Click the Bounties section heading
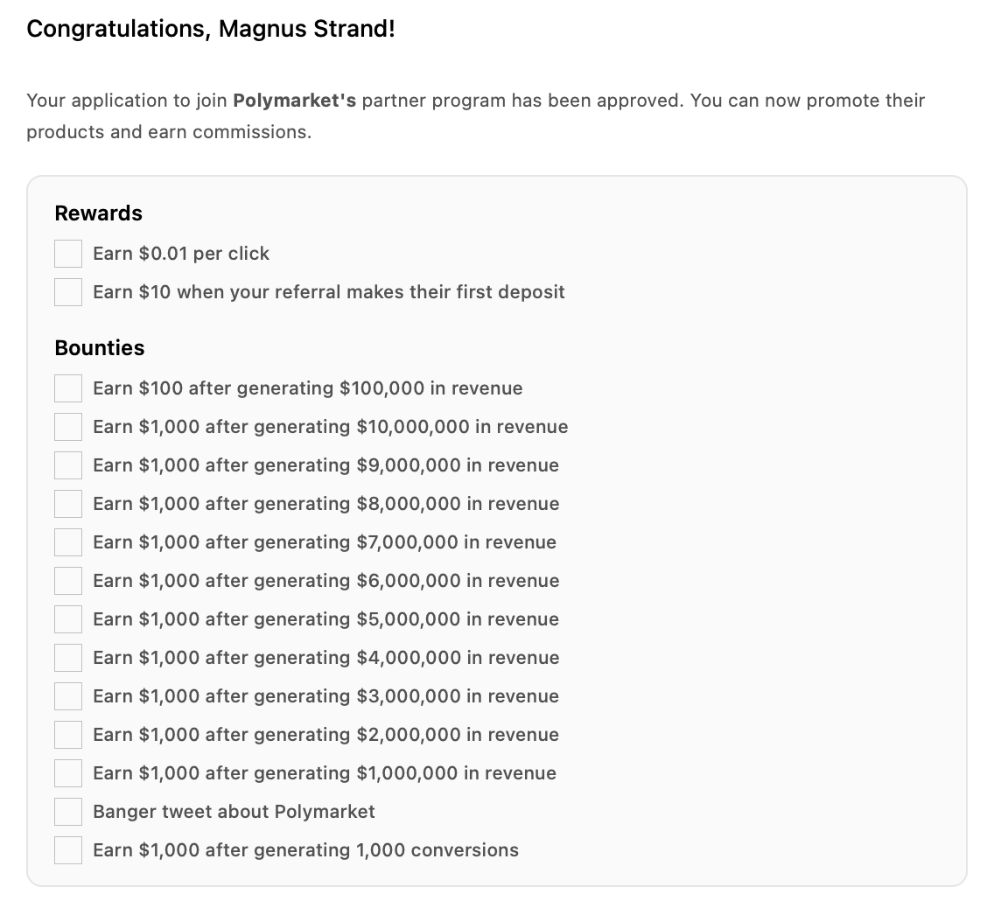The image size is (1001, 915). (x=100, y=348)
